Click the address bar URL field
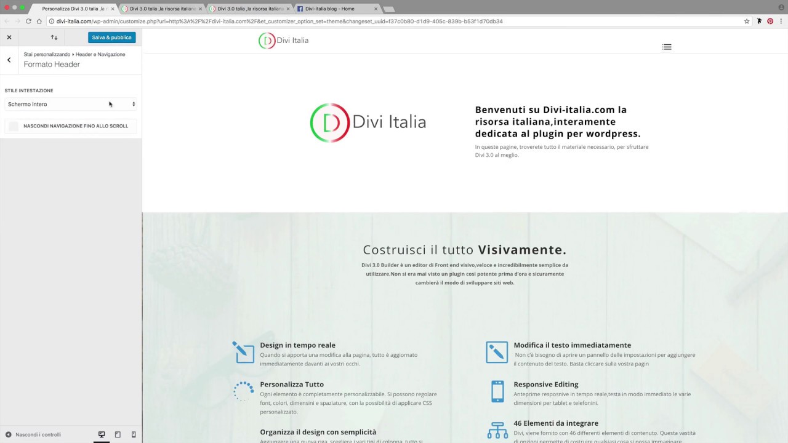Viewport: 788px width, 443px height. click(394, 21)
